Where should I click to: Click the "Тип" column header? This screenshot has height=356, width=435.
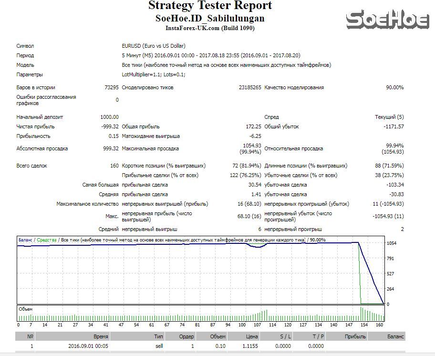coord(159,336)
